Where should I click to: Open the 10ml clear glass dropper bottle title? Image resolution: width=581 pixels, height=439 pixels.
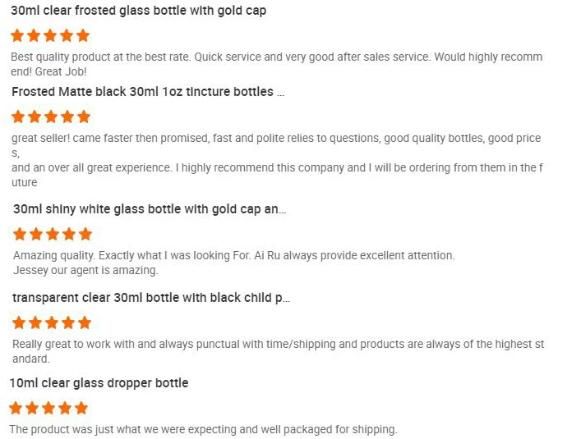pyautogui.click(x=99, y=383)
